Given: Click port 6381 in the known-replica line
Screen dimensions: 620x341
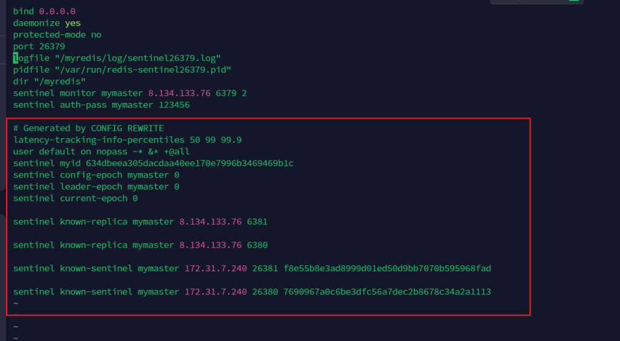Looking at the screenshot, I should click(257, 222).
